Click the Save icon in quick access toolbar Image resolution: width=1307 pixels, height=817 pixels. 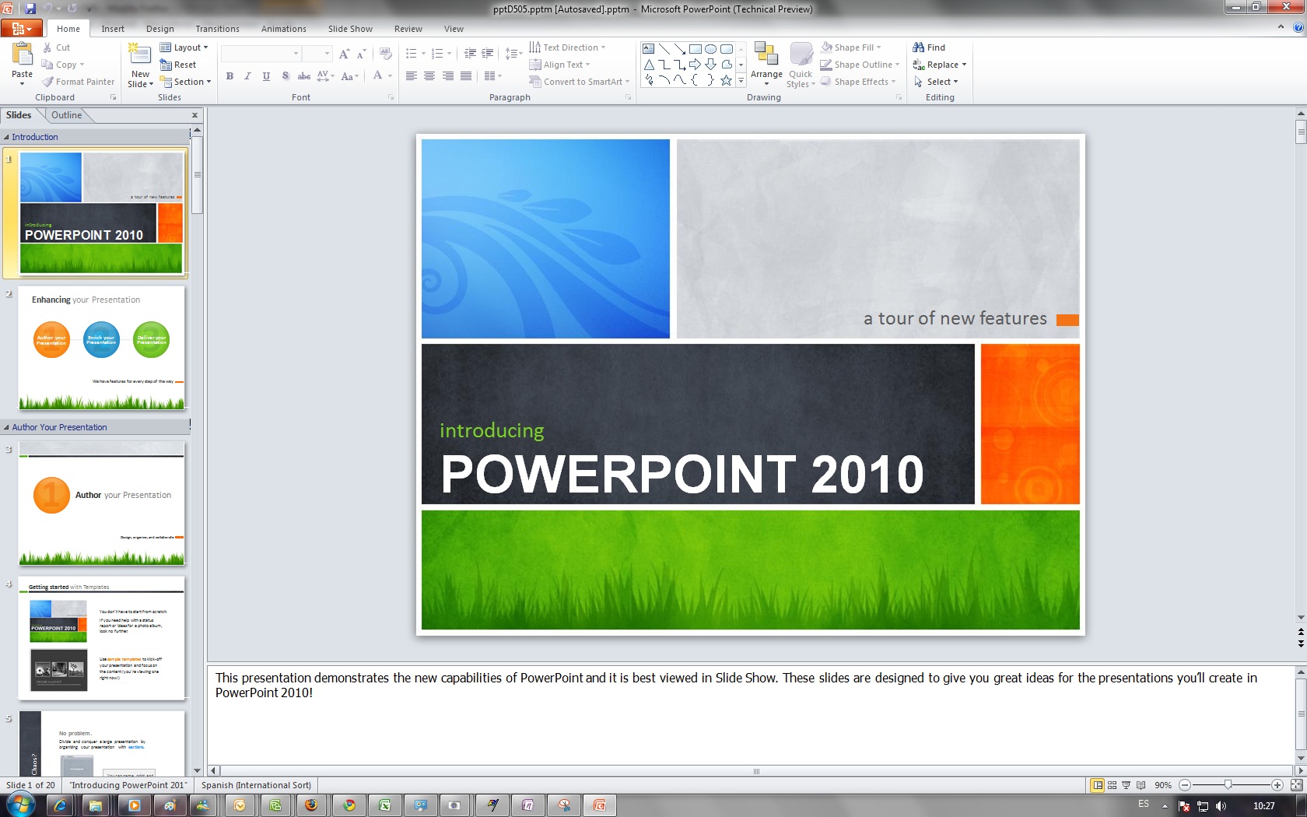[x=30, y=9]
